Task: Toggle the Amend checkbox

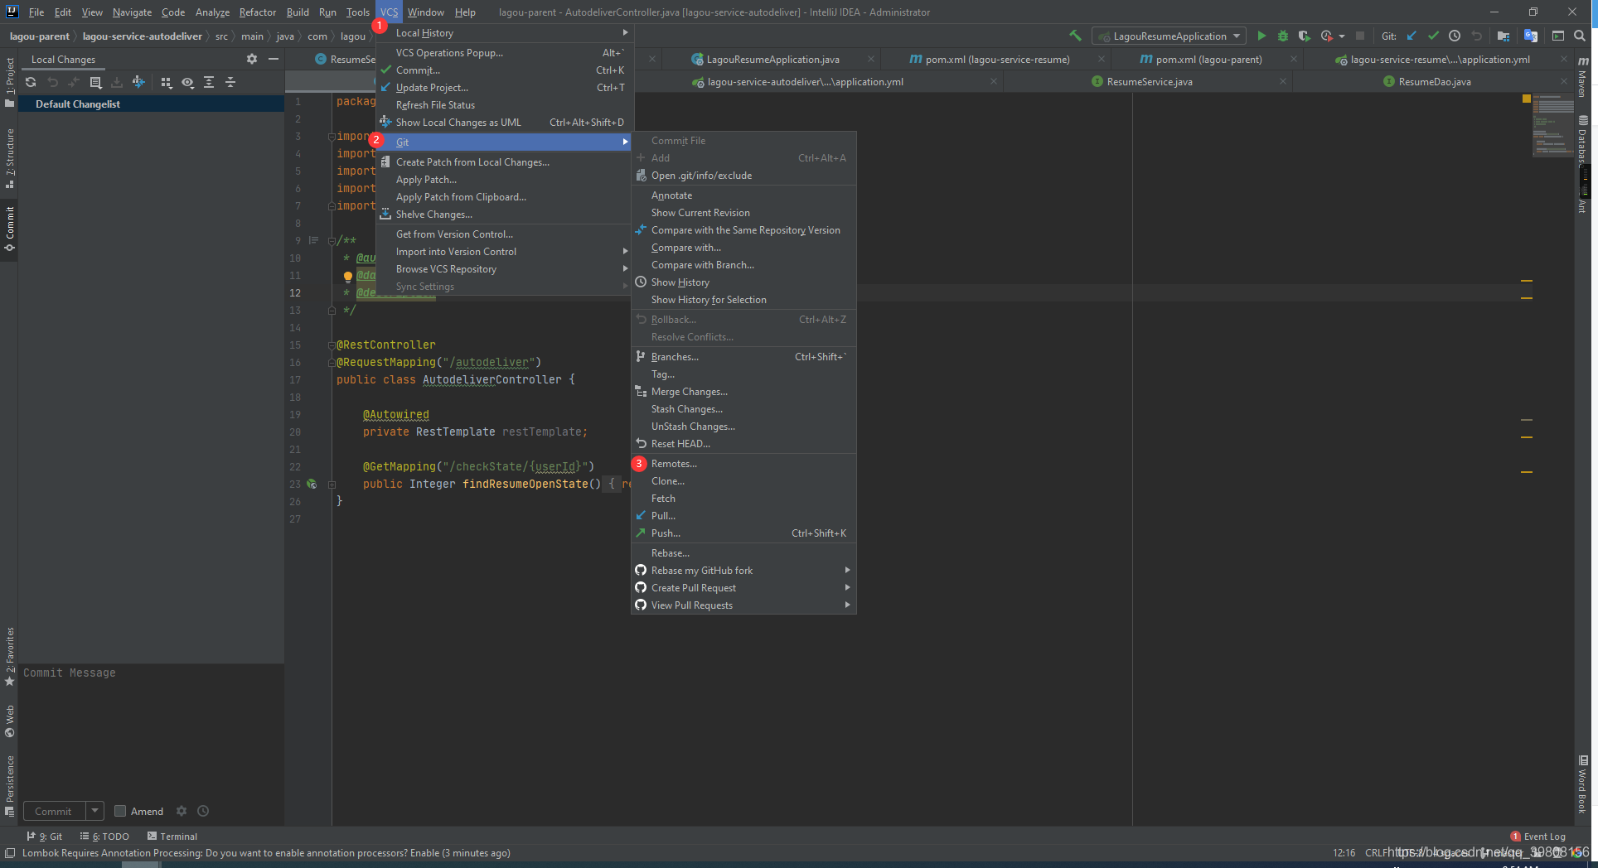Action: click(x=120, y=811)
